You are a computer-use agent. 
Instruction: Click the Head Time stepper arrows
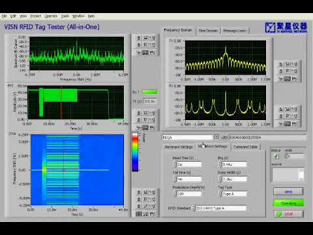175,164
